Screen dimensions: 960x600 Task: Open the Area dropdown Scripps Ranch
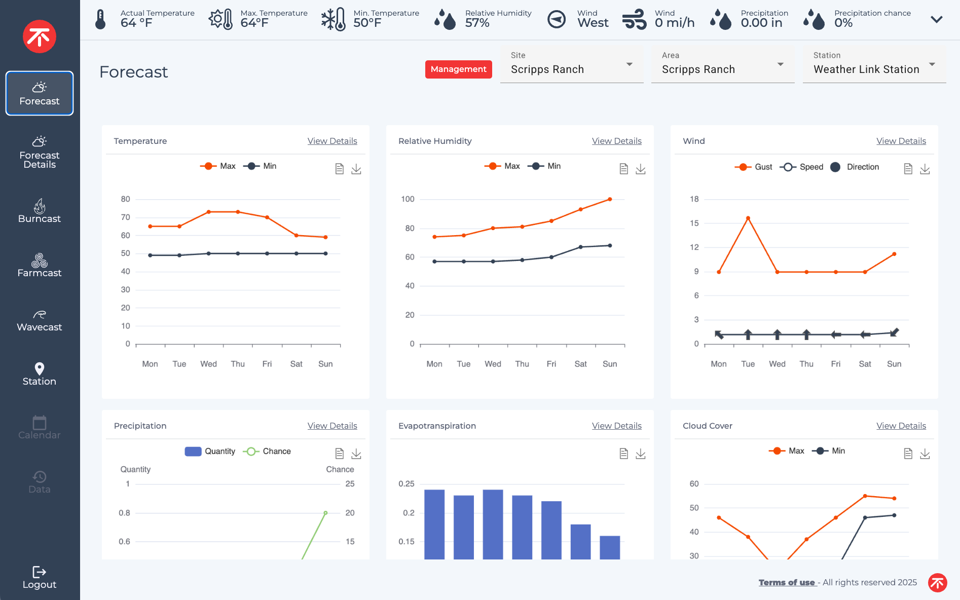point(723,65)
